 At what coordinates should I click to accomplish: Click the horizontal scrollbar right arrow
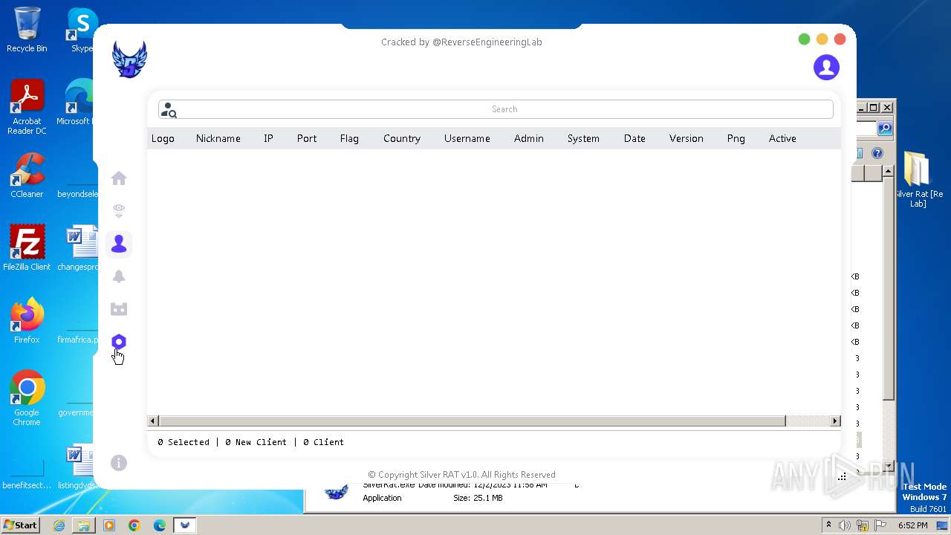click(835, 421)
